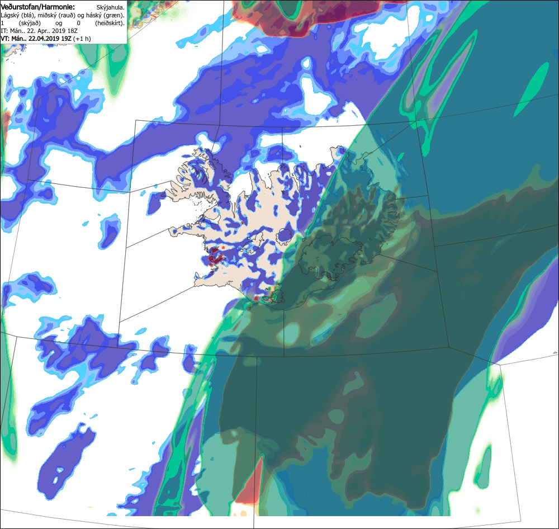
Task: Click the 'Veðurstofan/Harmonie:' title text
Action: (38, 7)
